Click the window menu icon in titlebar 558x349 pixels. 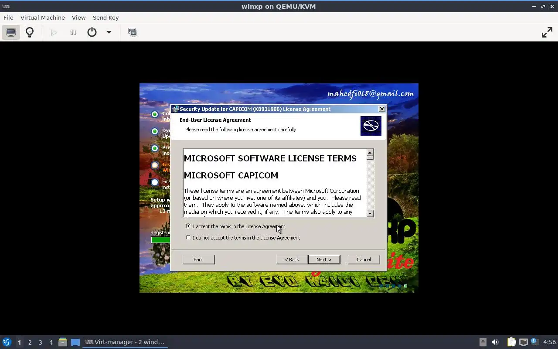coord(6,7)
